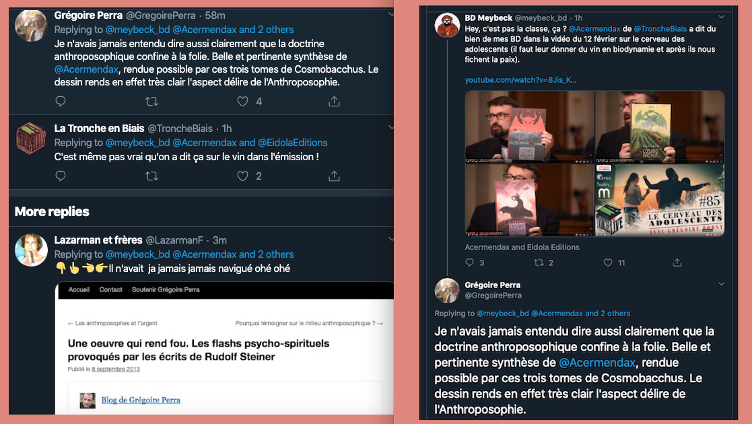Viewport: 752px width, 424px height.
Task: Retweet the BD Meybeck tweet with 2 retweets
Action: [x=539, y=262]
